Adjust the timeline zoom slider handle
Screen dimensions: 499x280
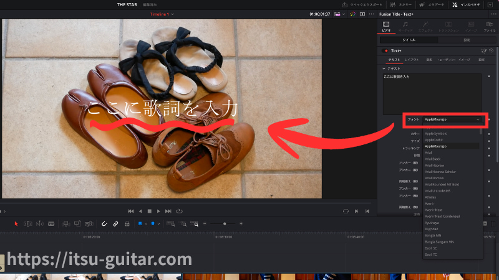225,224
